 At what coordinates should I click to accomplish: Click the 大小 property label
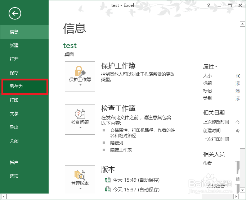207,76
